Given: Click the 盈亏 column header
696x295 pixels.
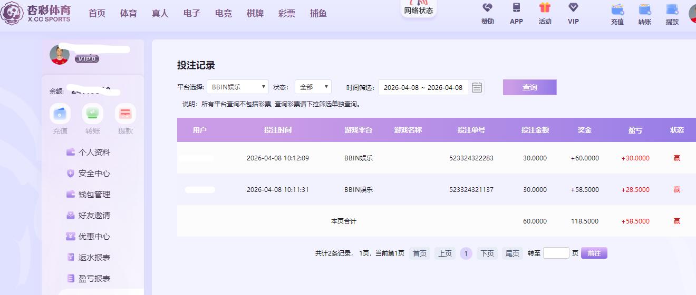Looking at the screenshot, I should [635, 130].
